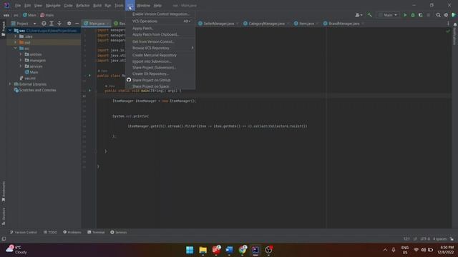Switch to BrandManager.java tab
Screen dimensions: 458x257
pyautogui.click(x=343, y=24)
